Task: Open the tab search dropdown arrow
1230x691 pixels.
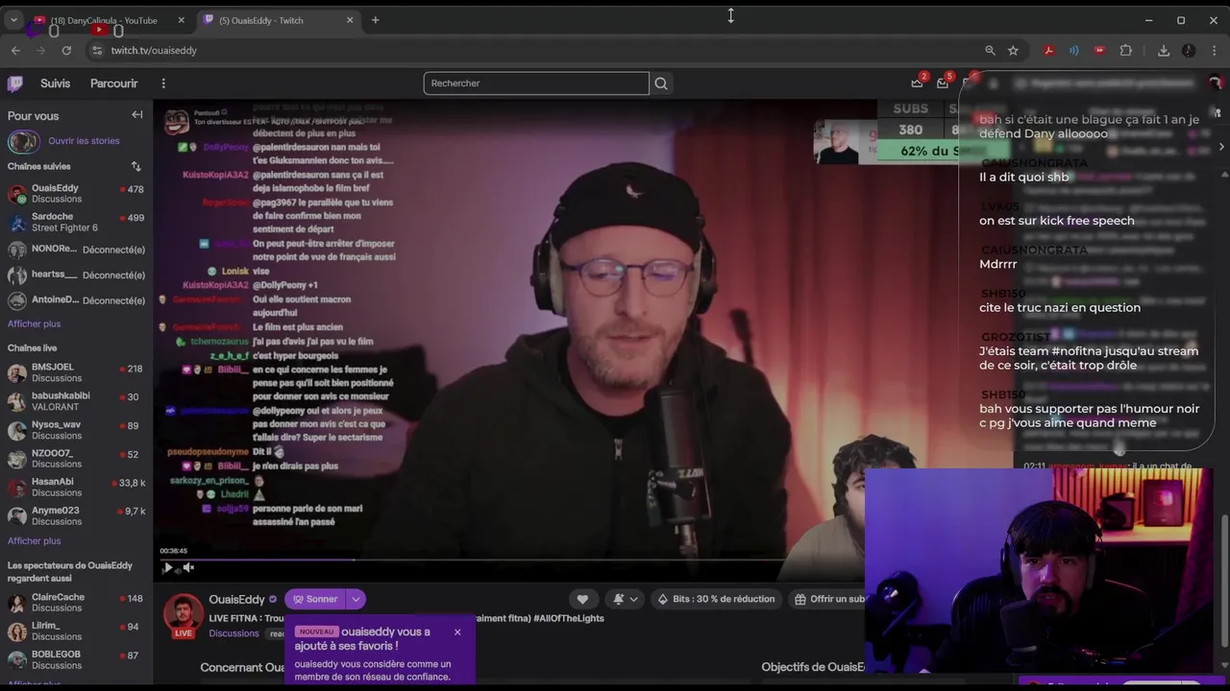Action: coord(13,20)
